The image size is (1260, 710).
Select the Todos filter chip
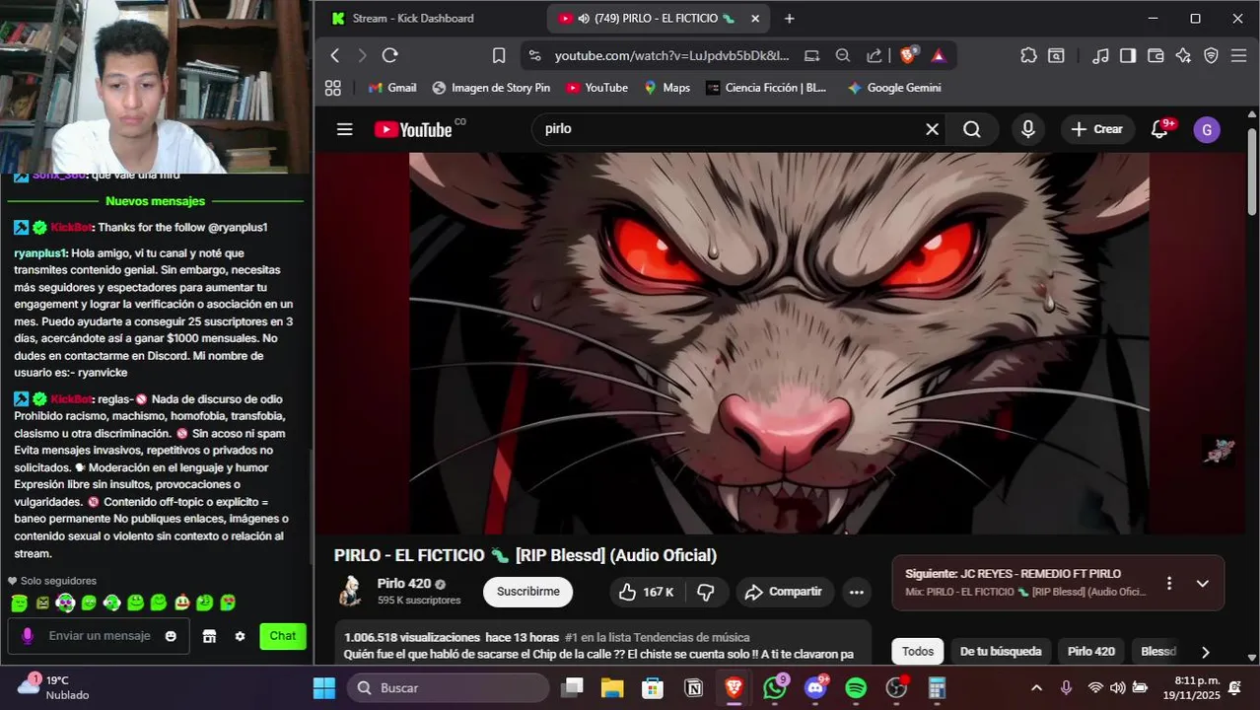point(918,651)
